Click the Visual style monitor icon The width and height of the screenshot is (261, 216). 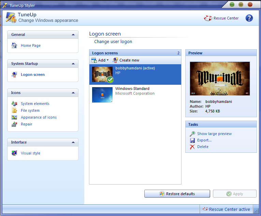(x=14, y=153)
